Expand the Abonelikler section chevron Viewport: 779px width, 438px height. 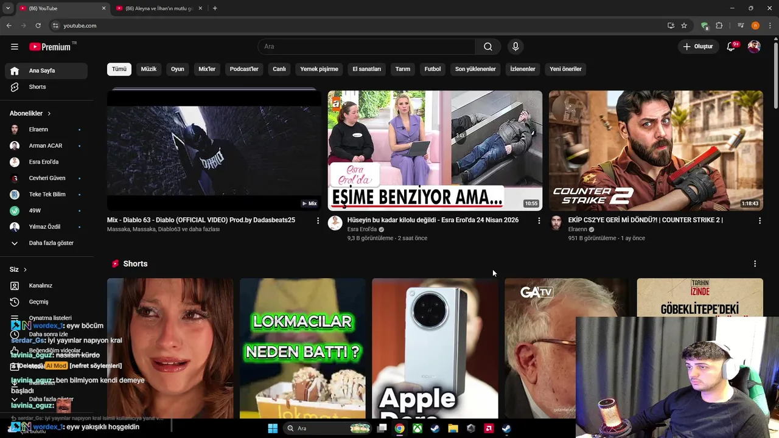[x=49, y=114]
